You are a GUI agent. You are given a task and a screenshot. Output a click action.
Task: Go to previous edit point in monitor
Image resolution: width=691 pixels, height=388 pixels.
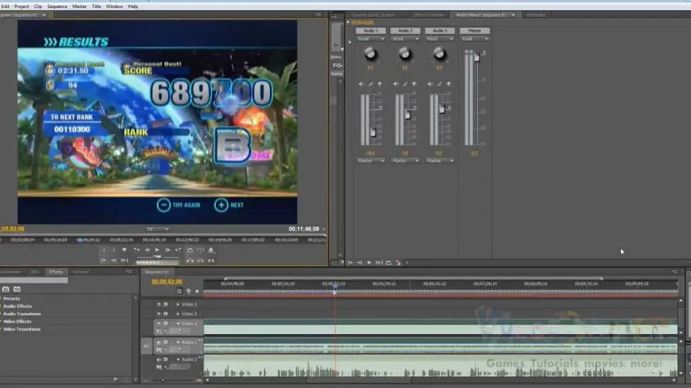(x=136, y=250)
